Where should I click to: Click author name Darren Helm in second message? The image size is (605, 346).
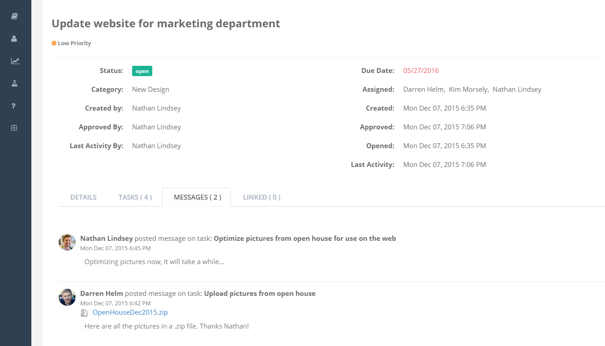(102, 294)
